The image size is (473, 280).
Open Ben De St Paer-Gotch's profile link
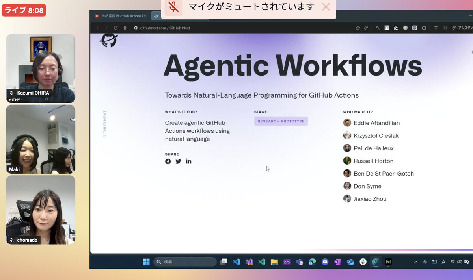[378, 173]
